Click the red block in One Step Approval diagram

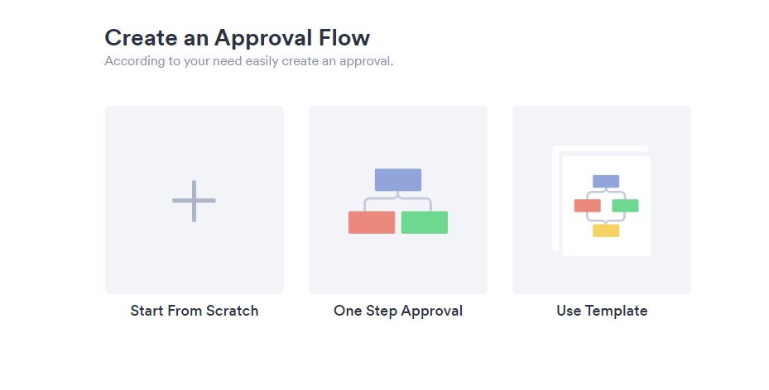372,222
